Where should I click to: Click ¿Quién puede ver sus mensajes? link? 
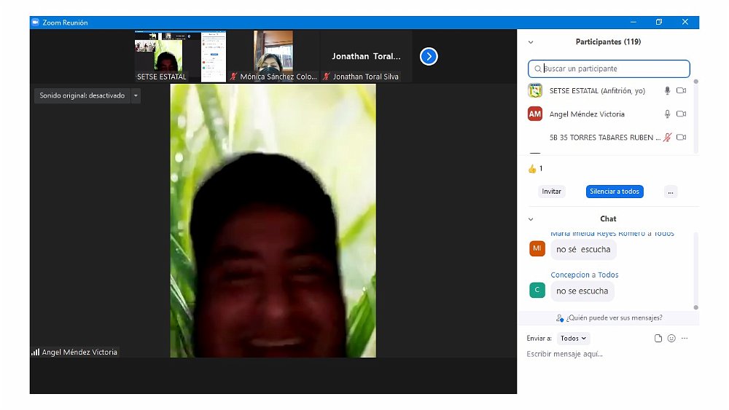[x=609, y=318]
